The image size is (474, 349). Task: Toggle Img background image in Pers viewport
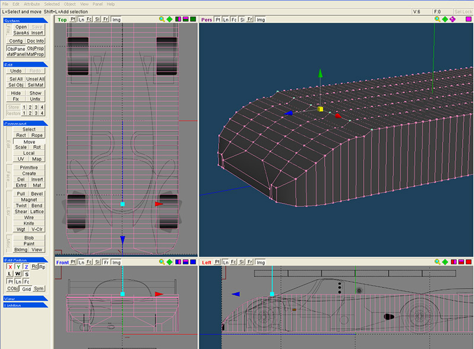click(x=260, y=20)
